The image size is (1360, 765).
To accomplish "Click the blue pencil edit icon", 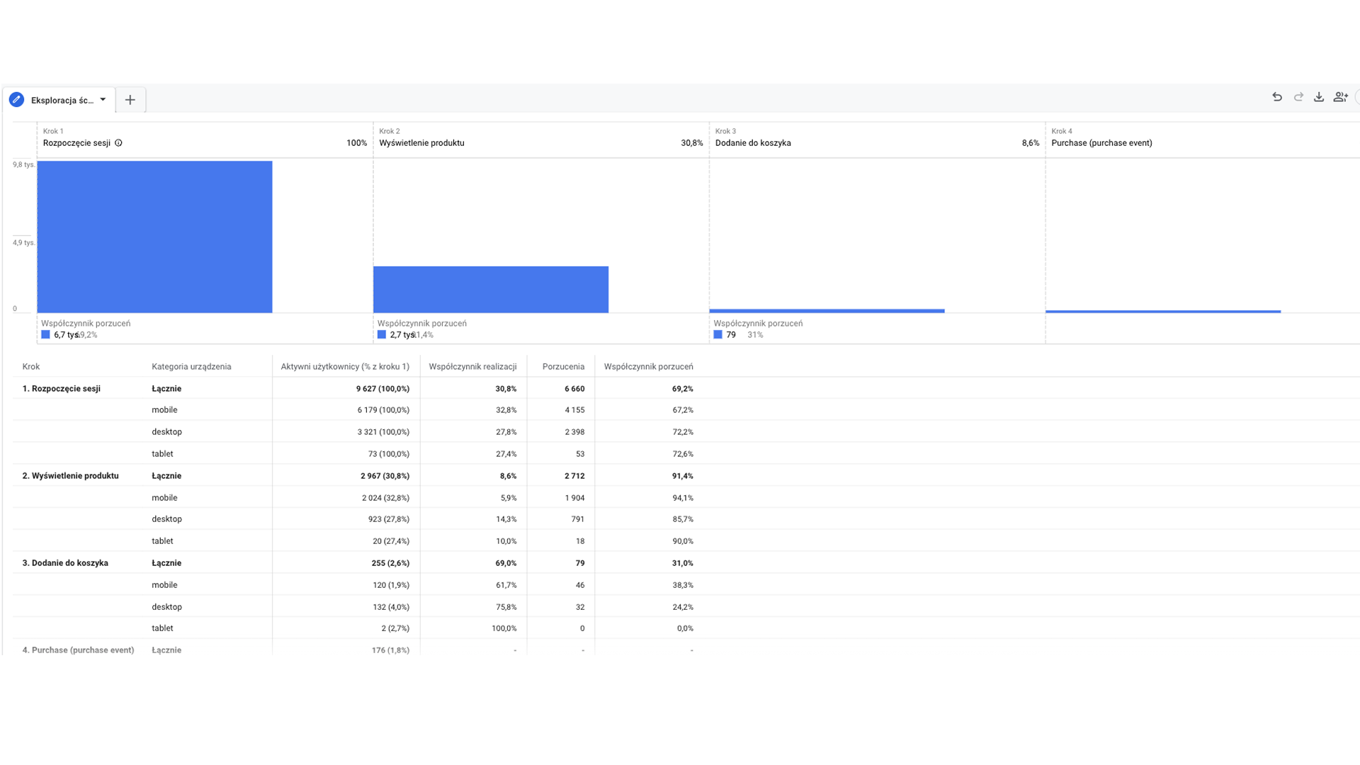I will (x=16, y=100).
